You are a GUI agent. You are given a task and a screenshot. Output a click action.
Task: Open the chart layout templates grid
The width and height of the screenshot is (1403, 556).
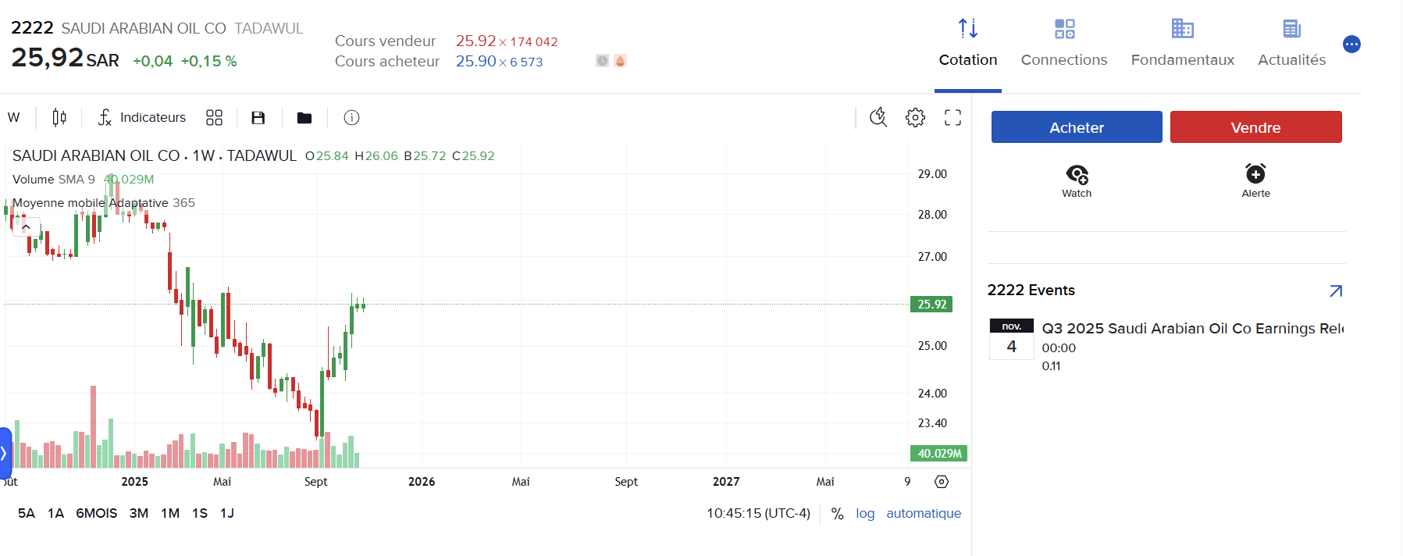[x=214, y=118]
